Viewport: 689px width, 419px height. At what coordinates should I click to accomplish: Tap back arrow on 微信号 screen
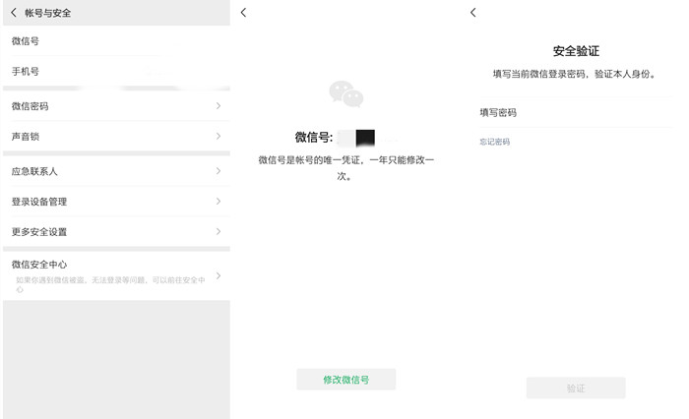[x=243, y=13]
